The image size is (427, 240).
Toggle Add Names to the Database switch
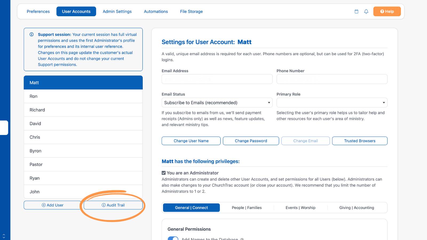173,238
